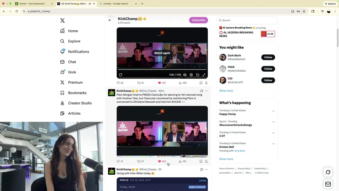Viewport: 339px width, 191px height.
Task: Reply to the post with 15 comments
Action: click(120, 161)
